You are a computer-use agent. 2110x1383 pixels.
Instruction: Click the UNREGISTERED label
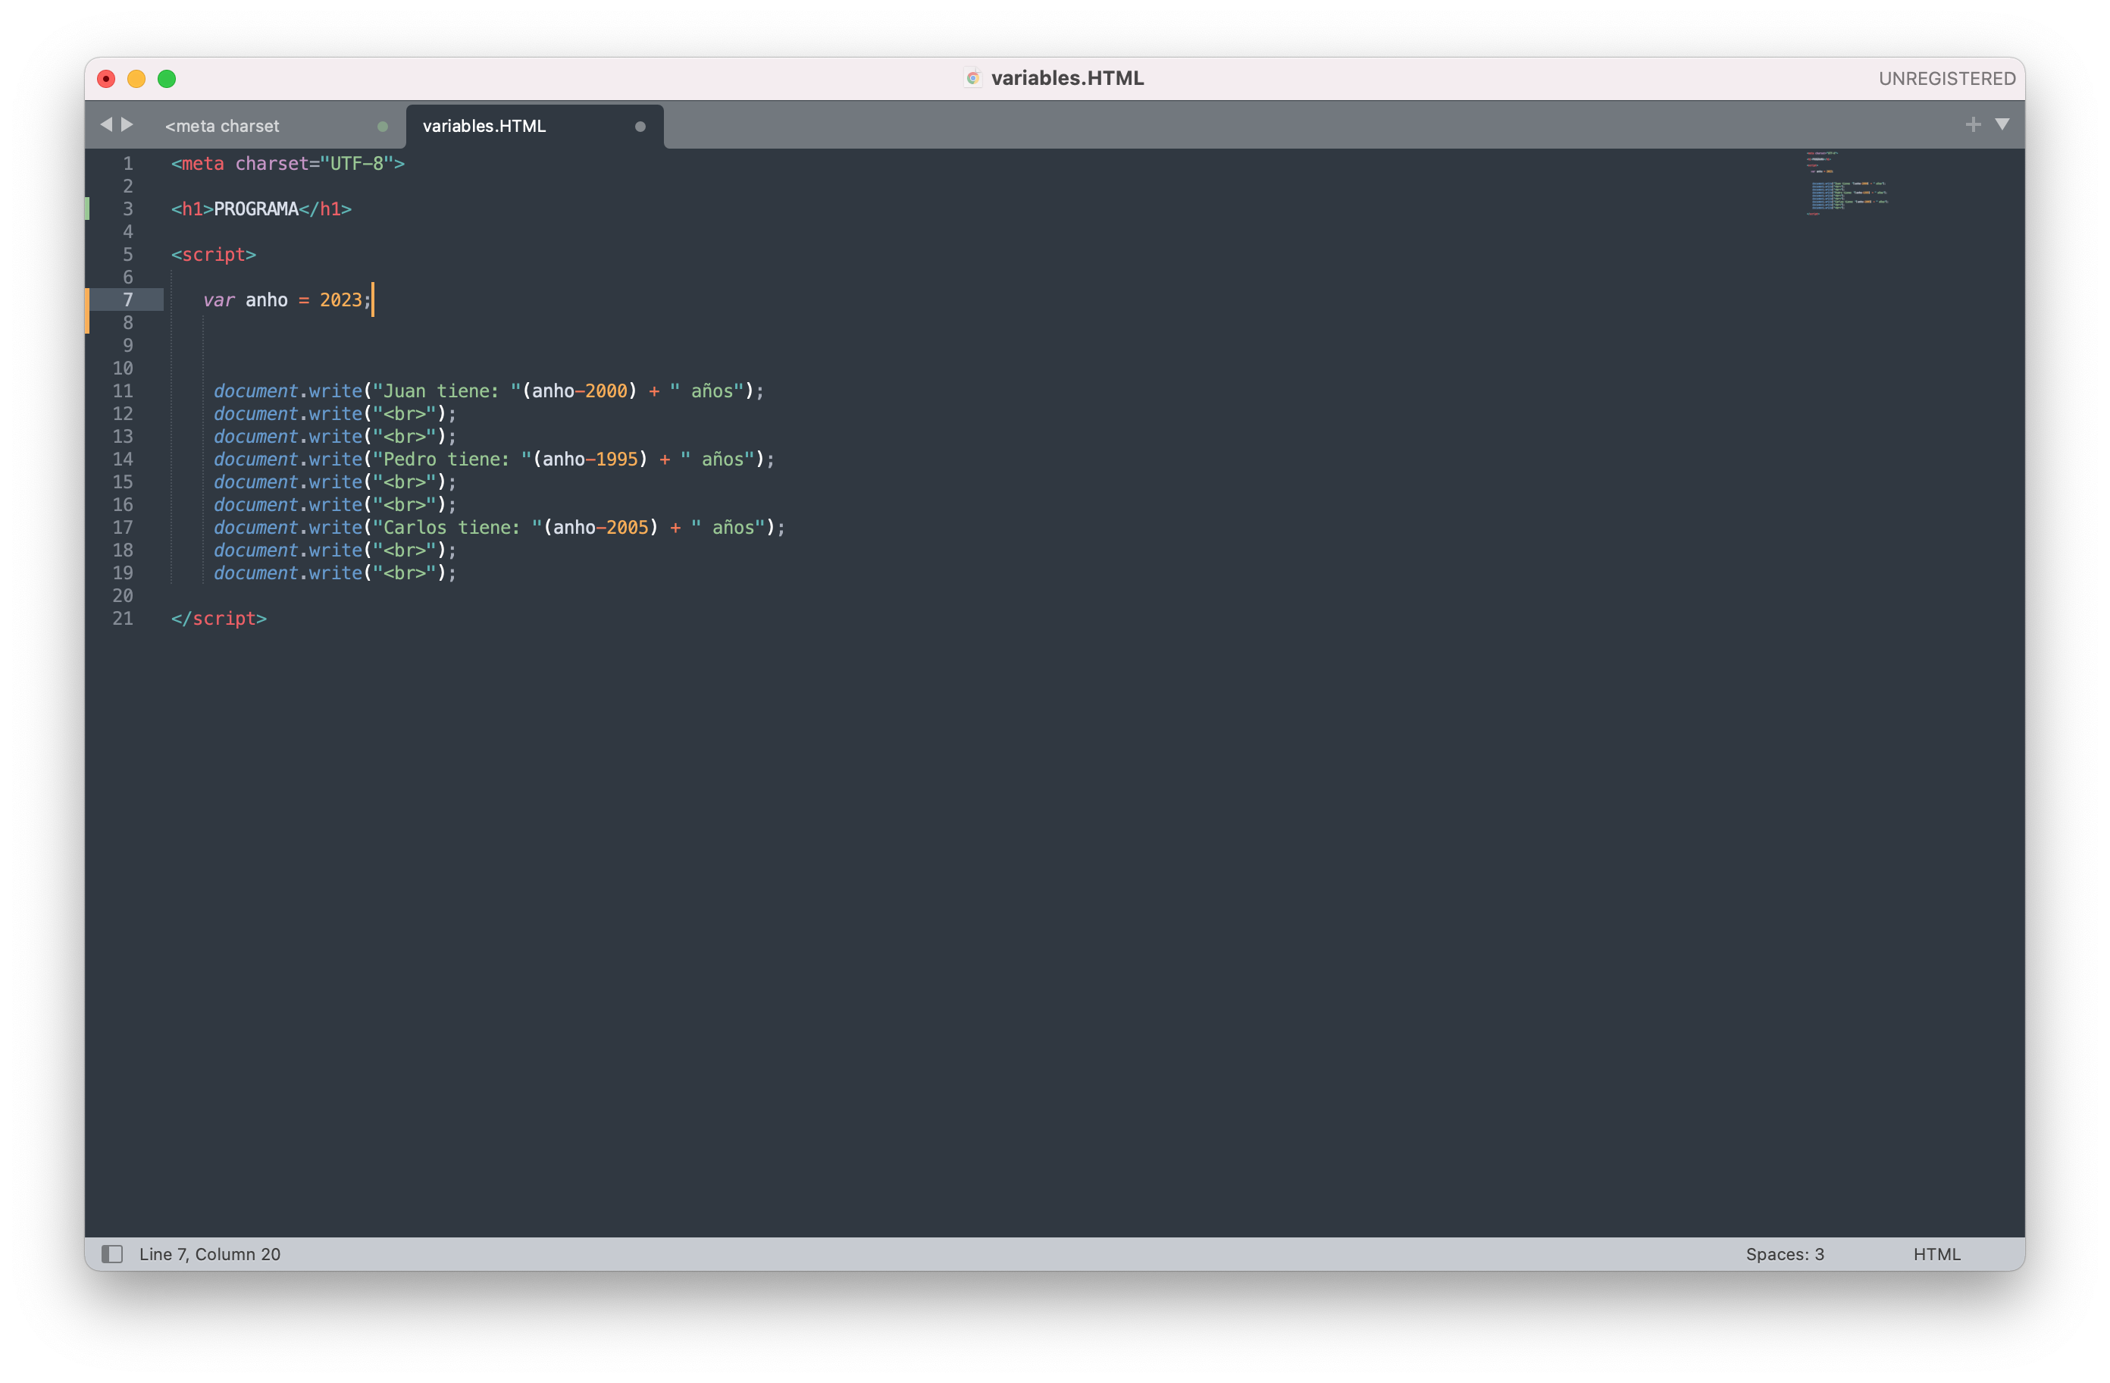pos(1947,78)
